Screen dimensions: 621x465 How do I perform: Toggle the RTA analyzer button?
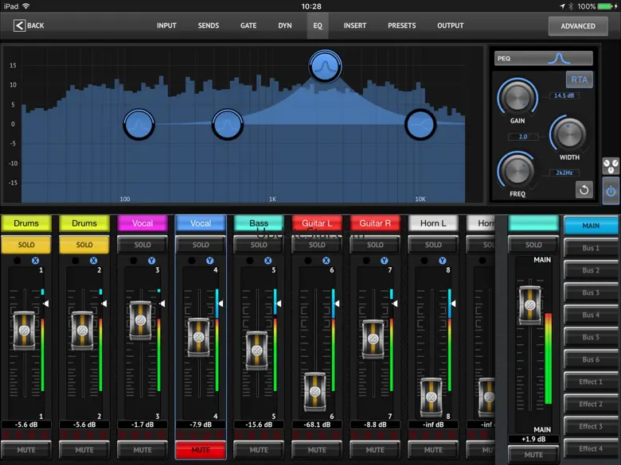click(579, 79)
